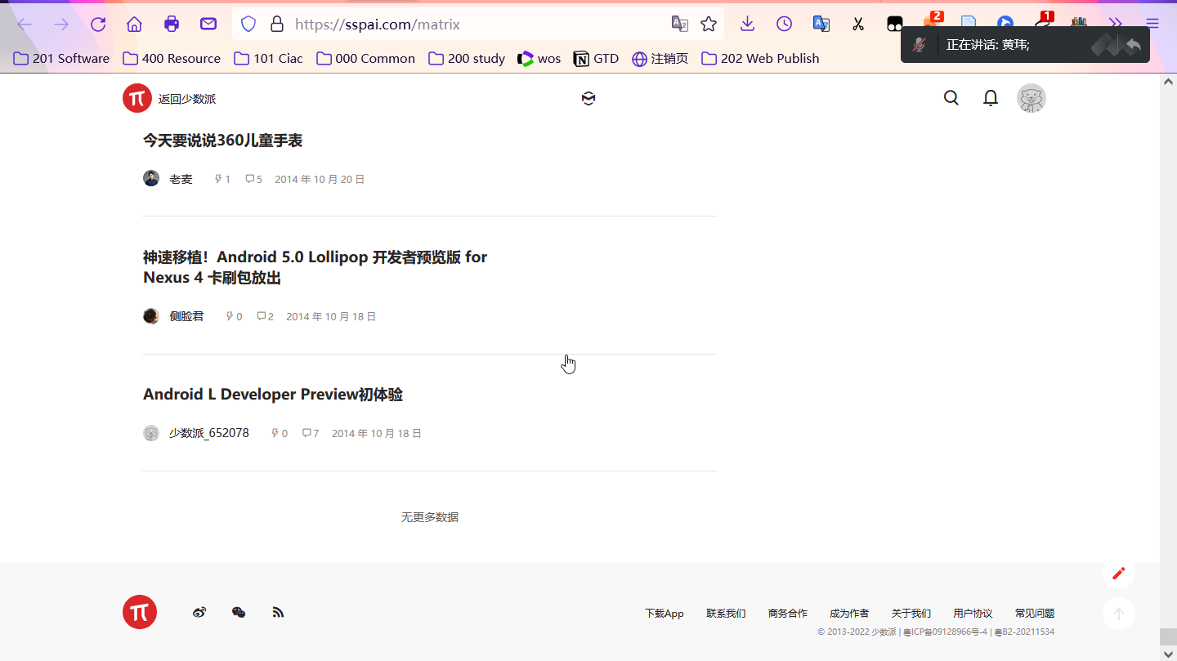Expand the 201 Software bookmarks folder

(x=60, y=58)
